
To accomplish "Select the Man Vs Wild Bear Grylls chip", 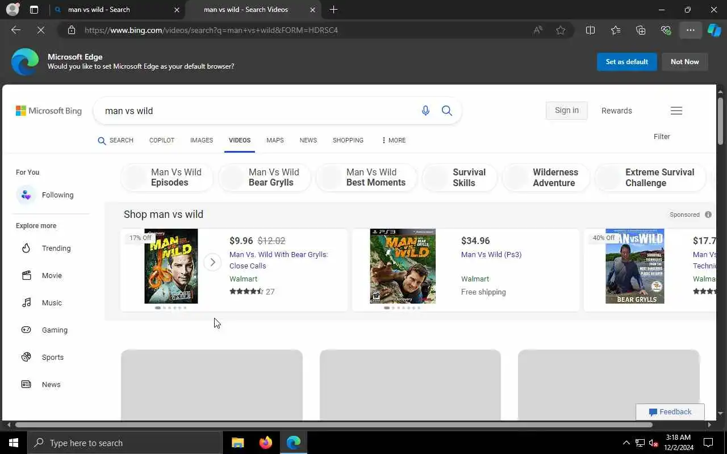I will tap(265, 178).
